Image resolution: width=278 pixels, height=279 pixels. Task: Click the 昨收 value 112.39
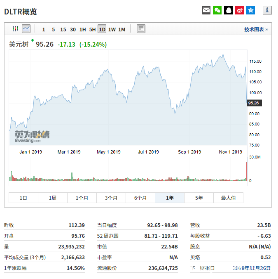(x=77, y=225)
